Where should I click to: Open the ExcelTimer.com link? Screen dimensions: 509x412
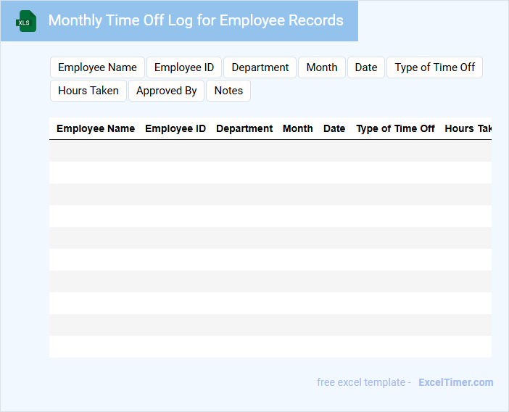(455, 382)
